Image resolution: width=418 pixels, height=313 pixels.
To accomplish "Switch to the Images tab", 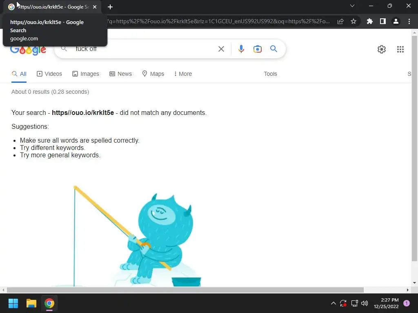I will coord(86,74).
